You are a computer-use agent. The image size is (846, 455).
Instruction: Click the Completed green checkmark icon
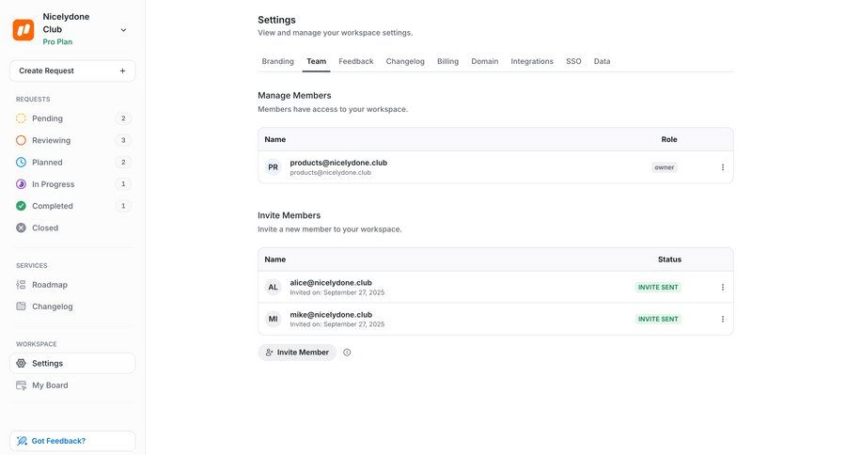coord(22,206)
